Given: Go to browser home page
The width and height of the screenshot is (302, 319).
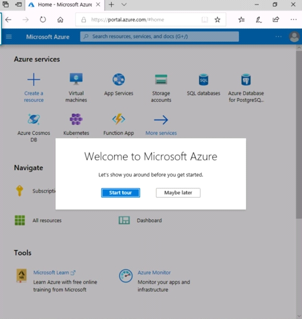Looking at the screenshot, I should pyautogui.click(x=60, y=20).
